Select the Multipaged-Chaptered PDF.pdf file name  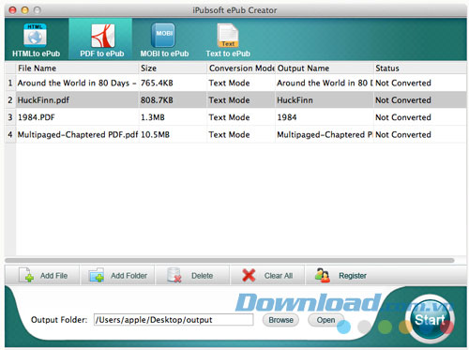tap(78, 134)
